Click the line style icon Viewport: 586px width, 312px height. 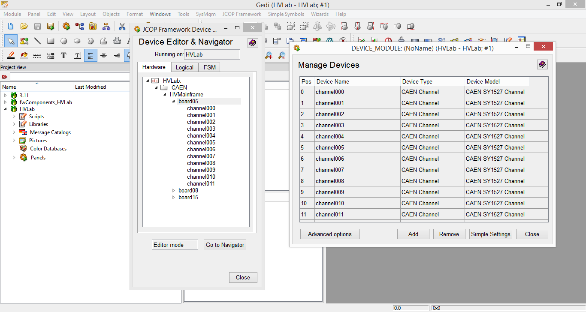(x=37, y=55)
